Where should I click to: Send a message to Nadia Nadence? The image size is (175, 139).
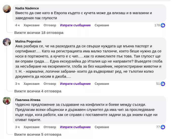click(75, 25)
